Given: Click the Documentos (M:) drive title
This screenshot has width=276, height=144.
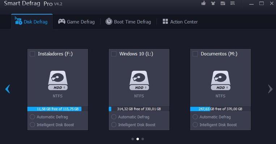Looking at the screenshot, I should click(219, 54).
